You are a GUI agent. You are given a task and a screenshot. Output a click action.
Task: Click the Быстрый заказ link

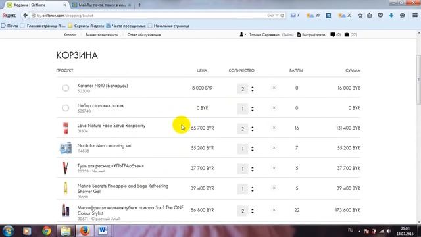[311, 34]
